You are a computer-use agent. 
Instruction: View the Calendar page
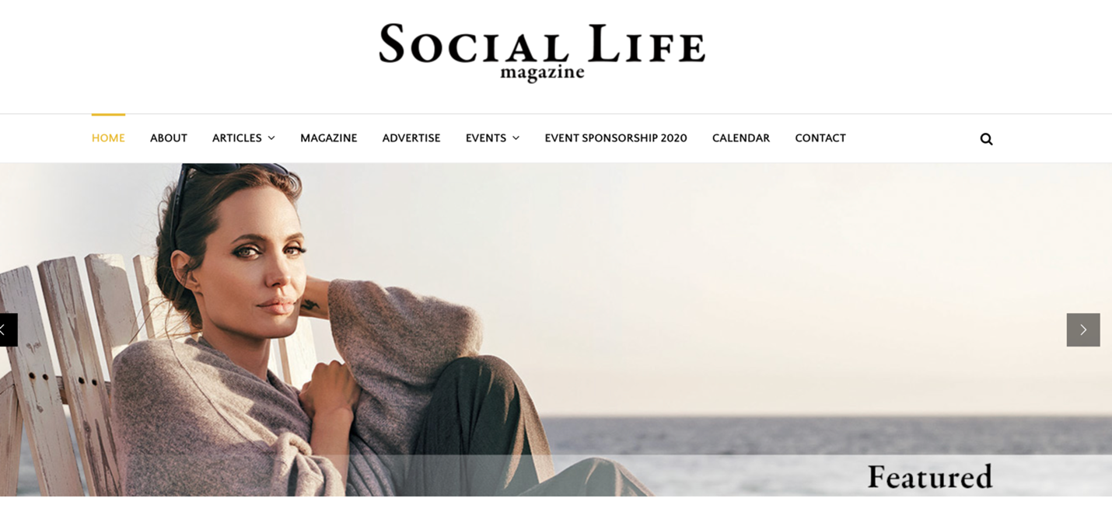(741, 138)
